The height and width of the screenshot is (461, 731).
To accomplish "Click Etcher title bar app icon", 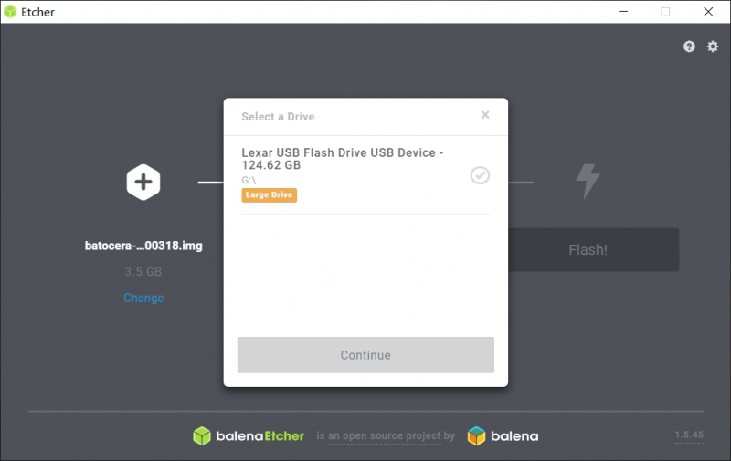I will [x=10, y=12].
